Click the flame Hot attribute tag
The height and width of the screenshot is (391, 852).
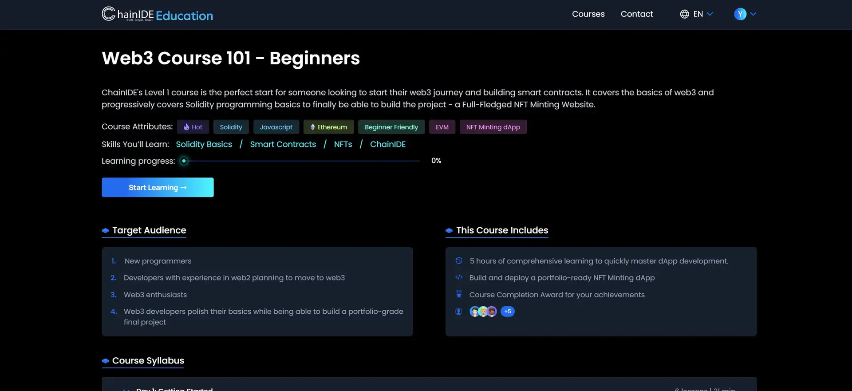[x=193, y=127]
